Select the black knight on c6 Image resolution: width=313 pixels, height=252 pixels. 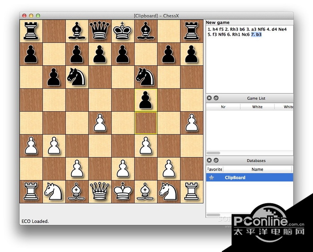pyautogui.click(x=76, y=77)
